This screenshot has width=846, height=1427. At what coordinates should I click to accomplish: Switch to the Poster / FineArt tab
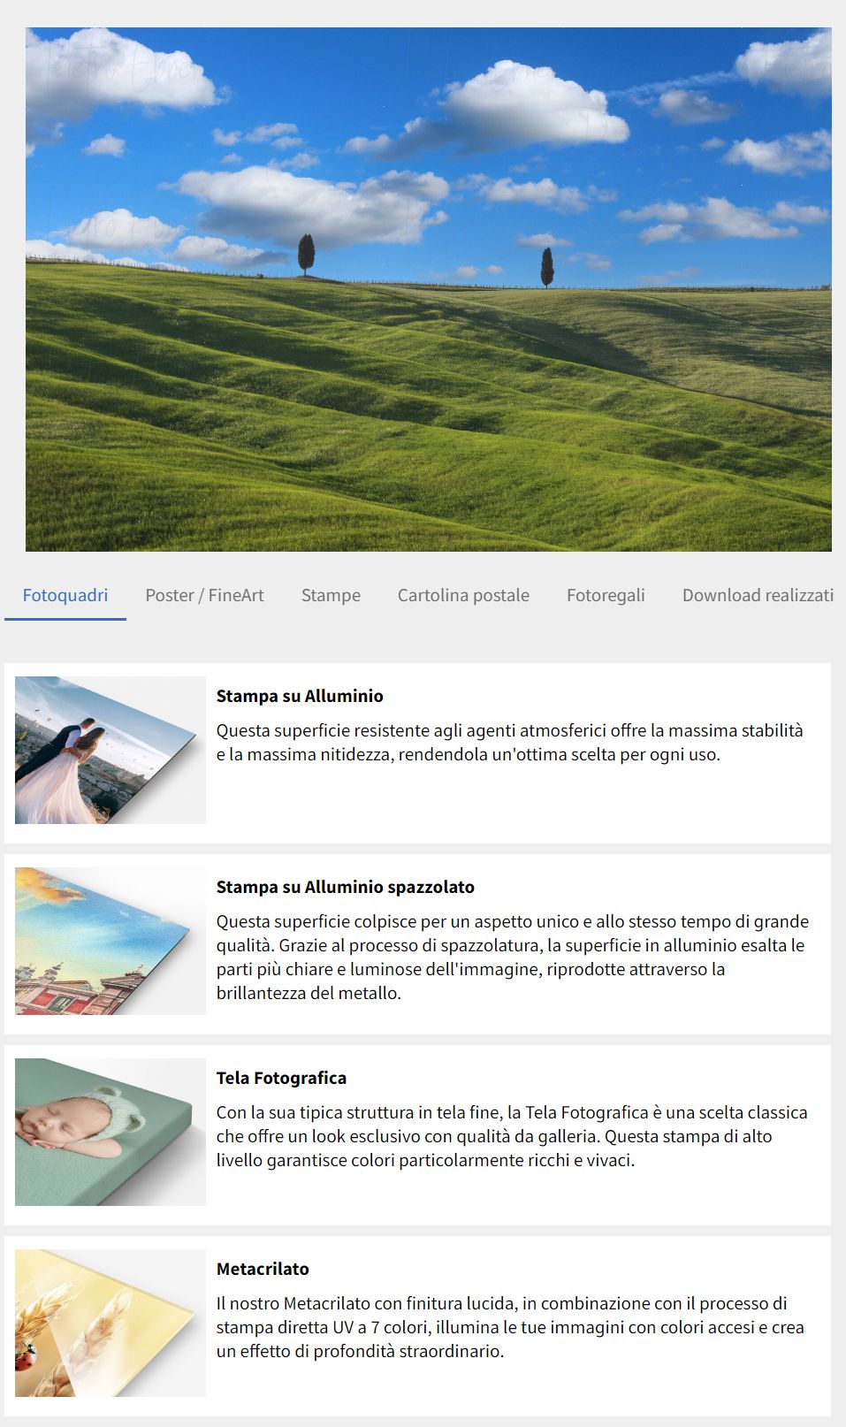(x=204, y=595)
